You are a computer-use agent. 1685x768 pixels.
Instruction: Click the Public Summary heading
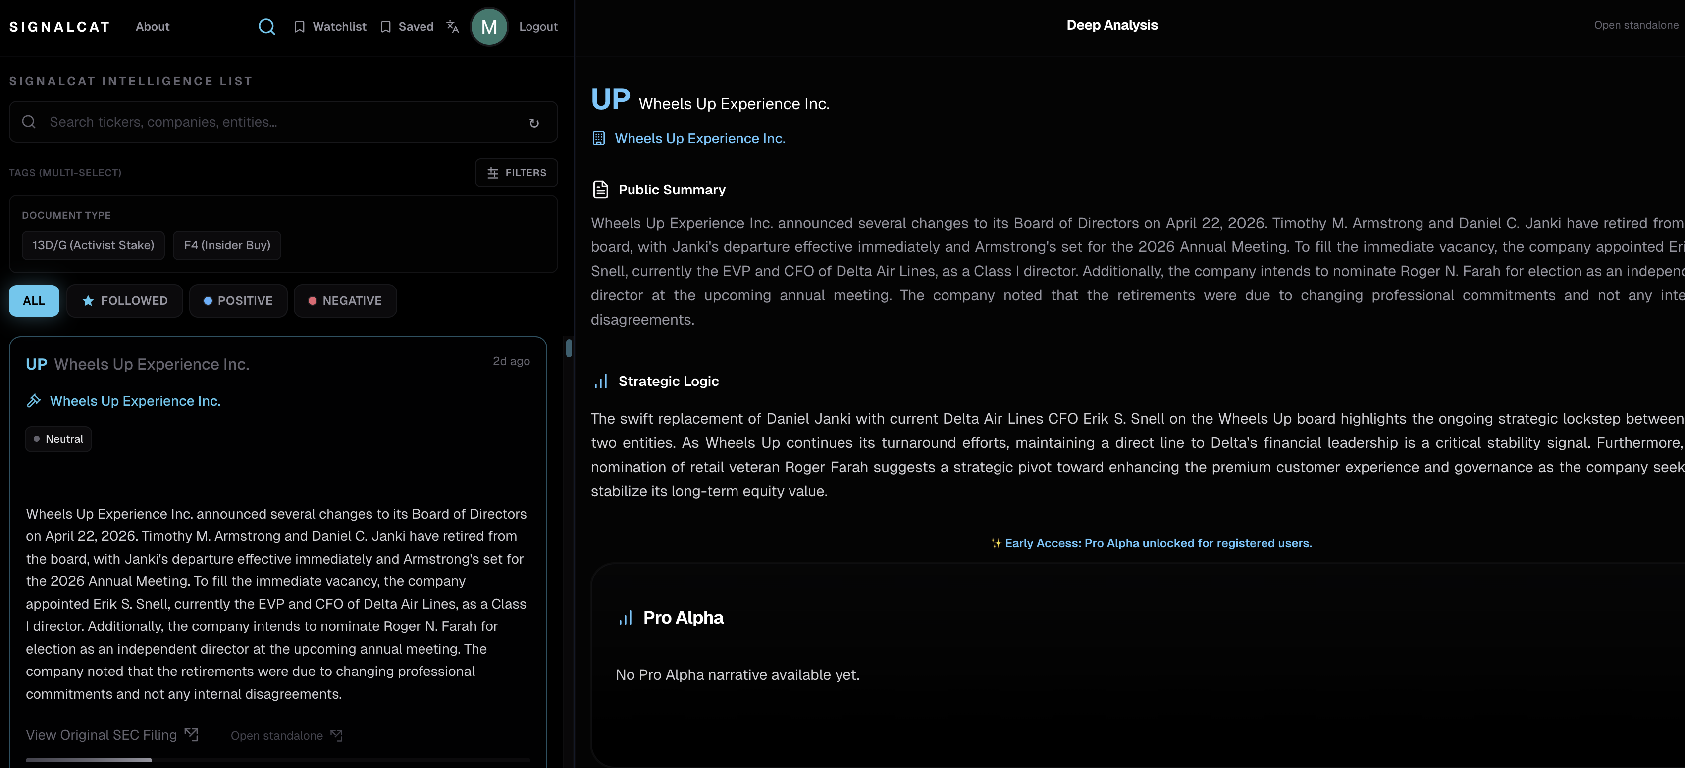point(672,190)
